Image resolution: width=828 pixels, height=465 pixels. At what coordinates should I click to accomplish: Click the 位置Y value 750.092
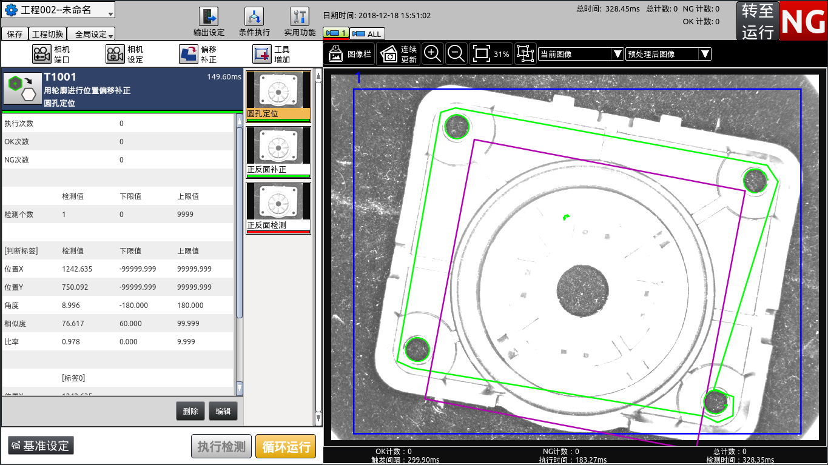point(75,287)
